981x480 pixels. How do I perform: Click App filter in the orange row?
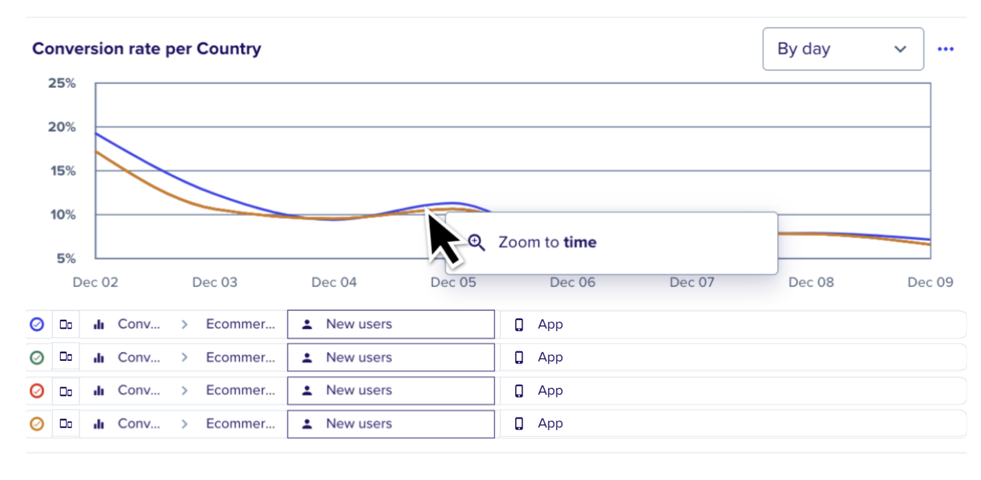tap(550, 424)
